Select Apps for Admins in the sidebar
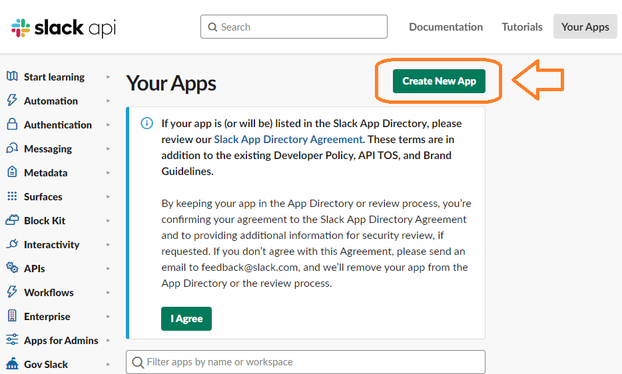622x374 pixels. [x=61, y=340]
